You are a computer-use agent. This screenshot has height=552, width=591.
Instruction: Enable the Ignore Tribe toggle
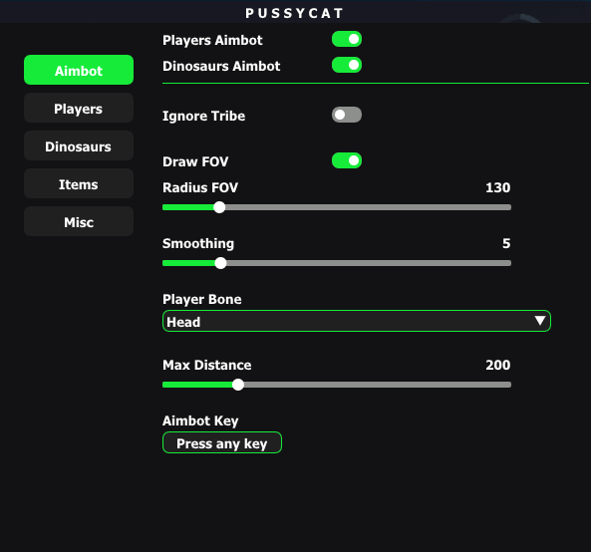(x=347, y=115)
